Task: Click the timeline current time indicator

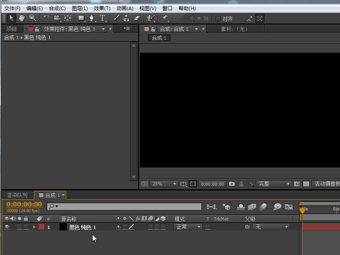Action: [302, 210]
